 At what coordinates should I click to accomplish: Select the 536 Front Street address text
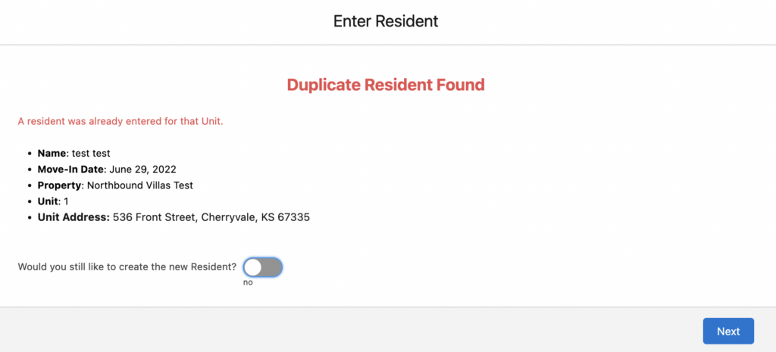coord(155,217)
